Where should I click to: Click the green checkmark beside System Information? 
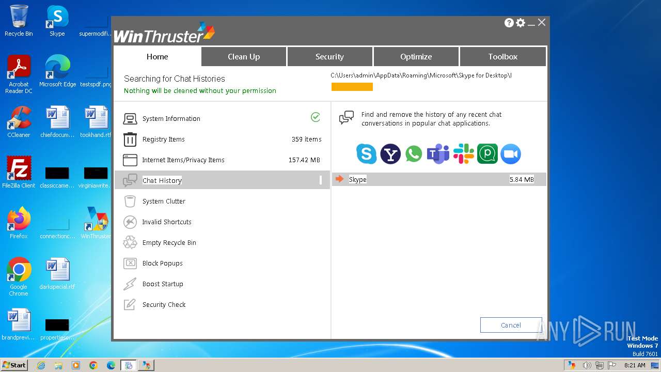pos(316,118)
